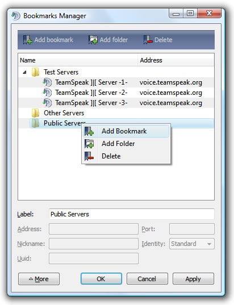The image size is (234, 305).
Task: Close the Bookmarks Manager window
Action: point(210,14)
